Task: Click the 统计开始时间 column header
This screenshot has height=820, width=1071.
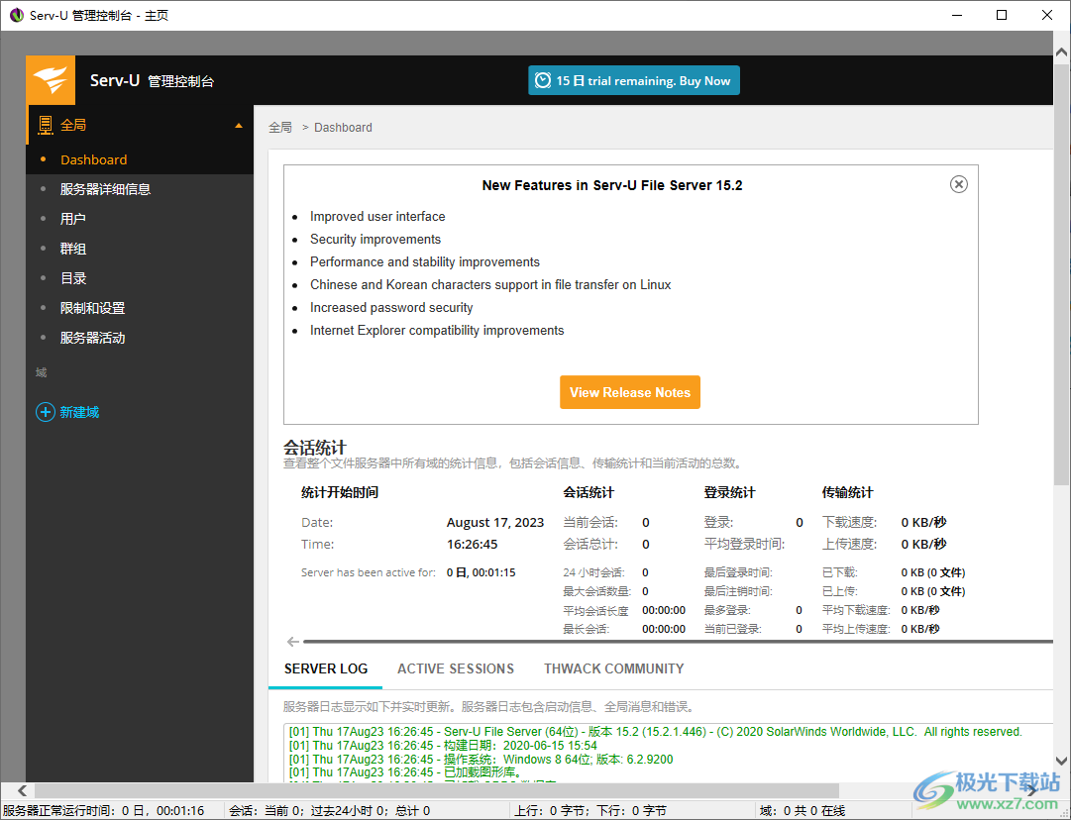Action: [x=340, y=493]
